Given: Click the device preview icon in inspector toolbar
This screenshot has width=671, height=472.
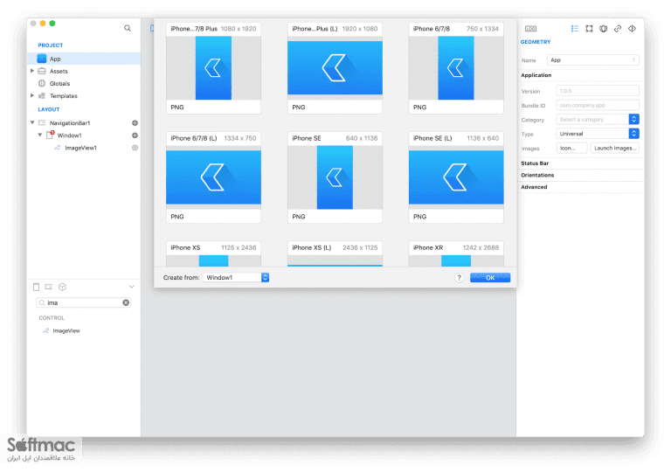Looking at the screenshot, I should [x=530, y=29].
